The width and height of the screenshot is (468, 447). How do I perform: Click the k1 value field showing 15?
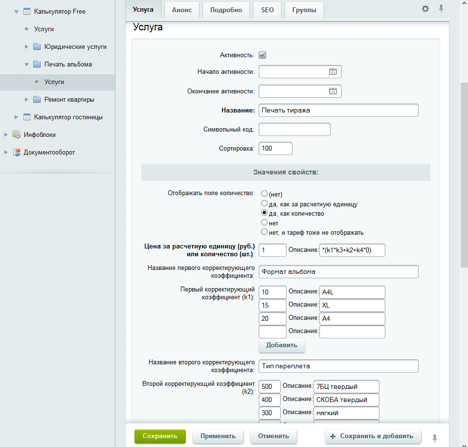[x=272, y=305]
